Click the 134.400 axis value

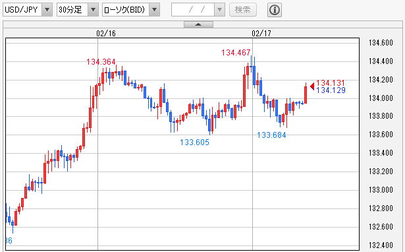click(x=381, y=61)
